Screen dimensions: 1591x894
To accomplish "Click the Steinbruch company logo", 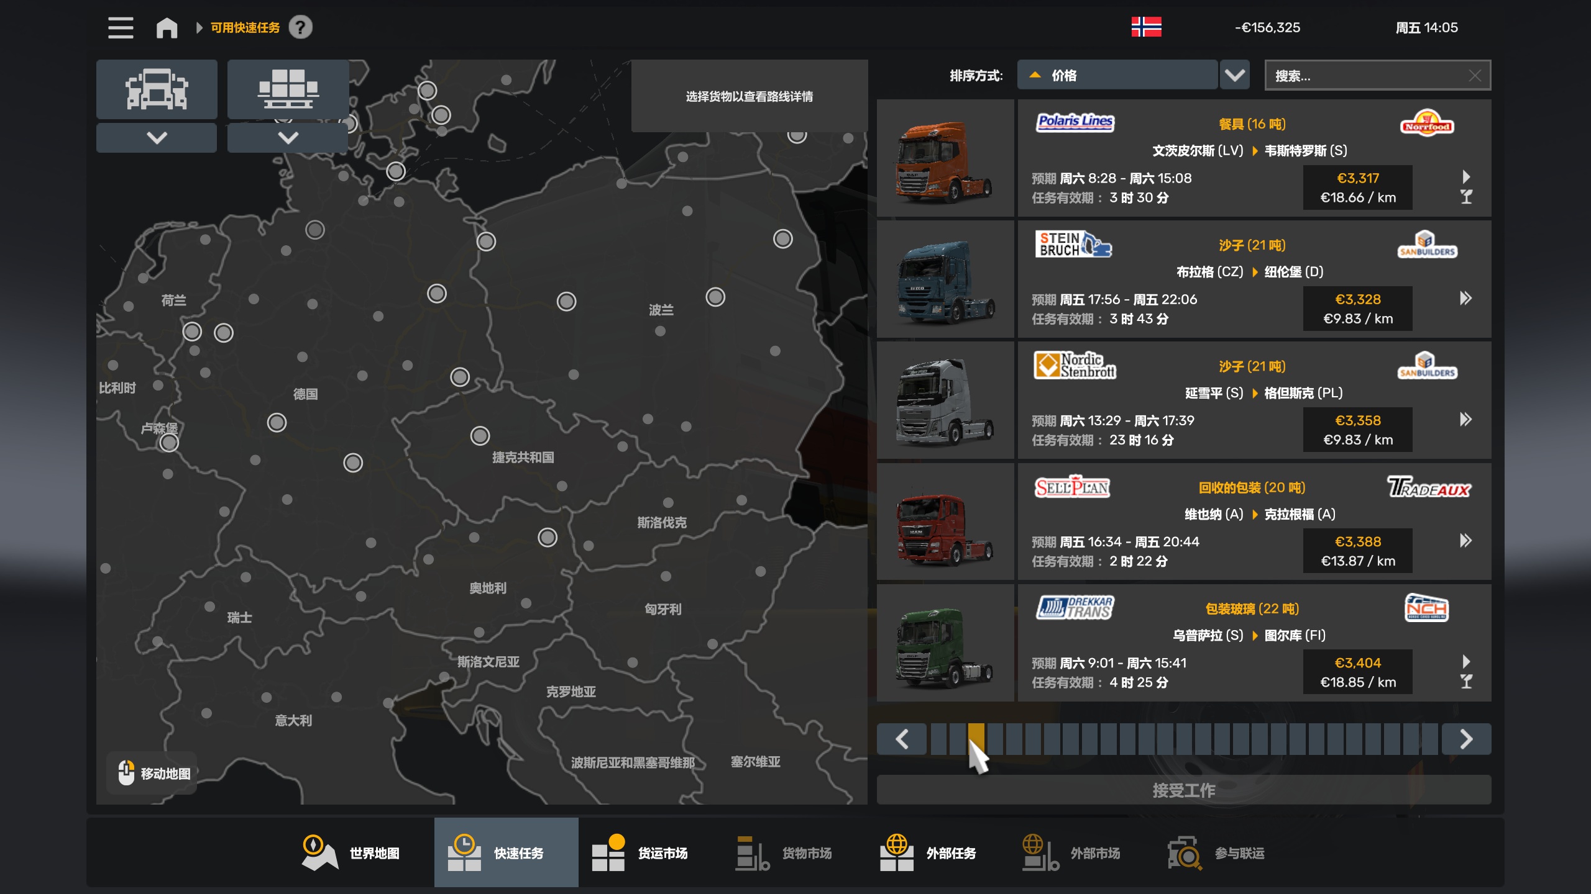I will pyautogui.click(x=1073, y=244).
